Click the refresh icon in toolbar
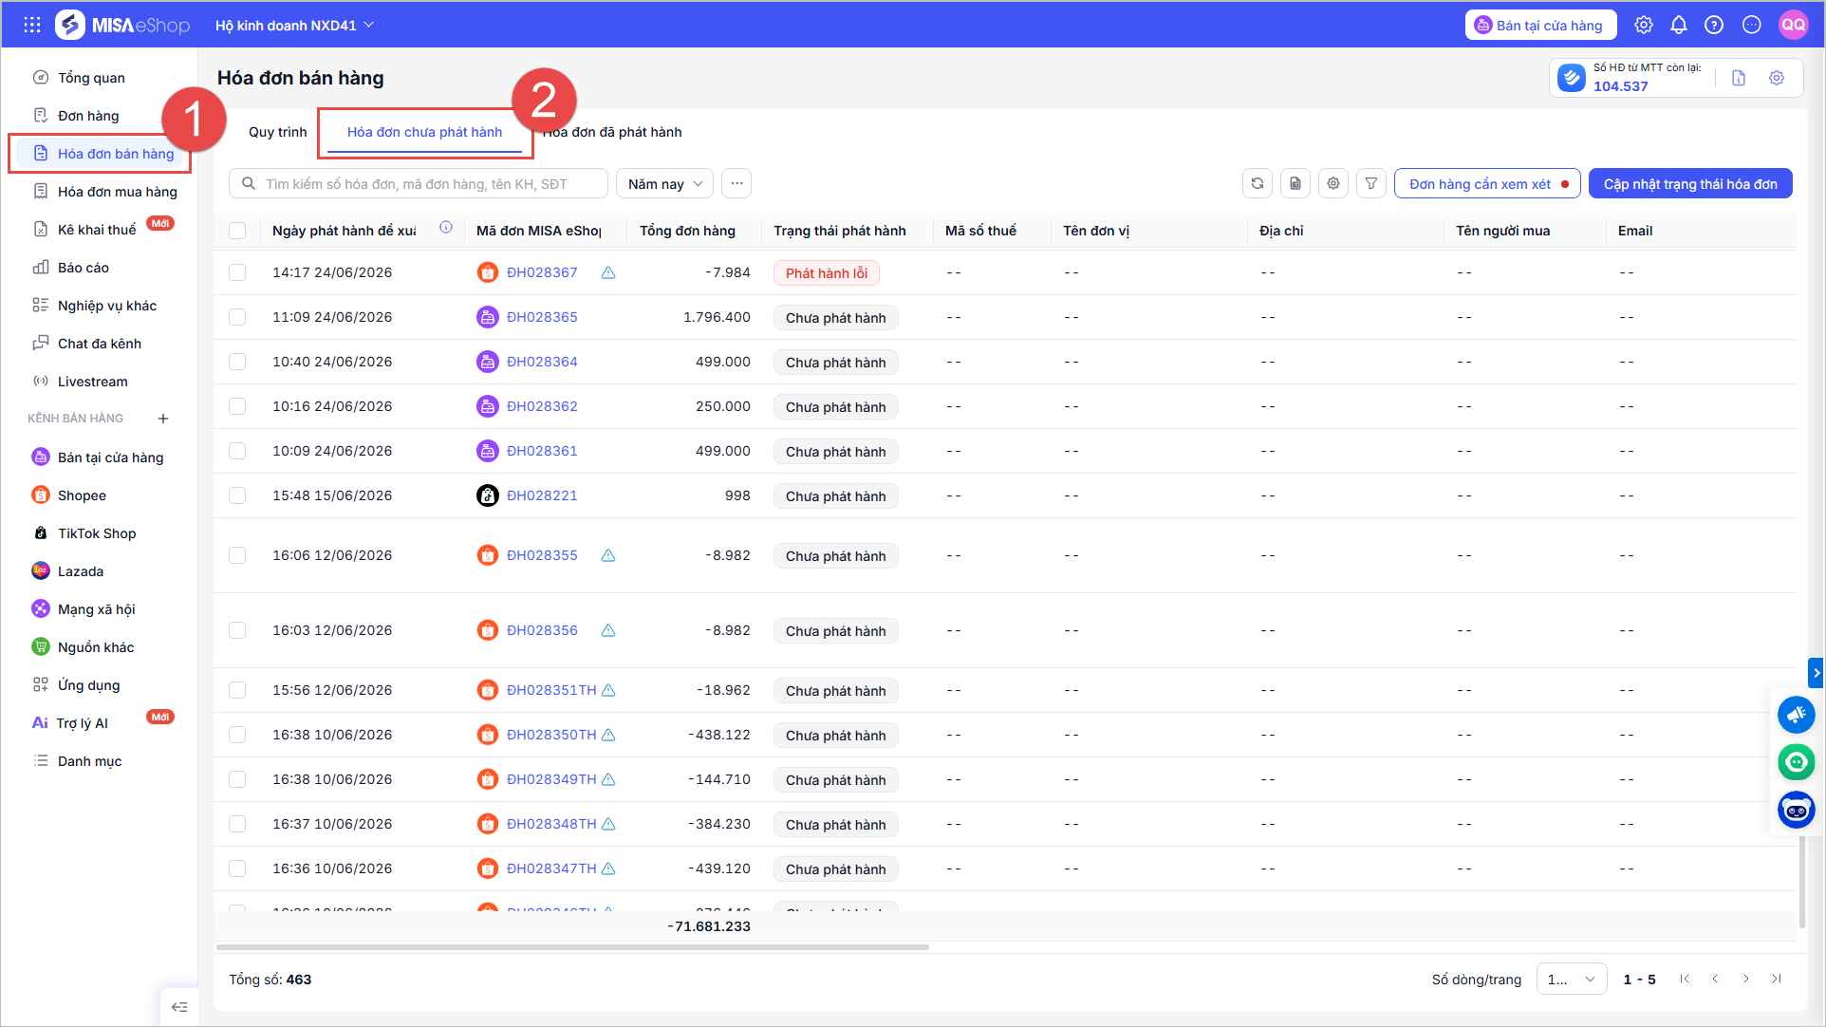 1258,184
